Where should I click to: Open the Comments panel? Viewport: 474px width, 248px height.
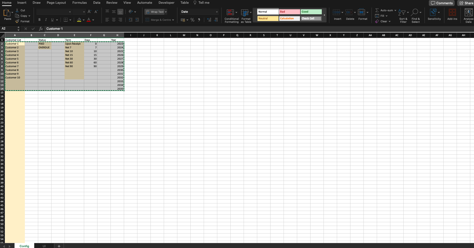click(x=441, y=3)
